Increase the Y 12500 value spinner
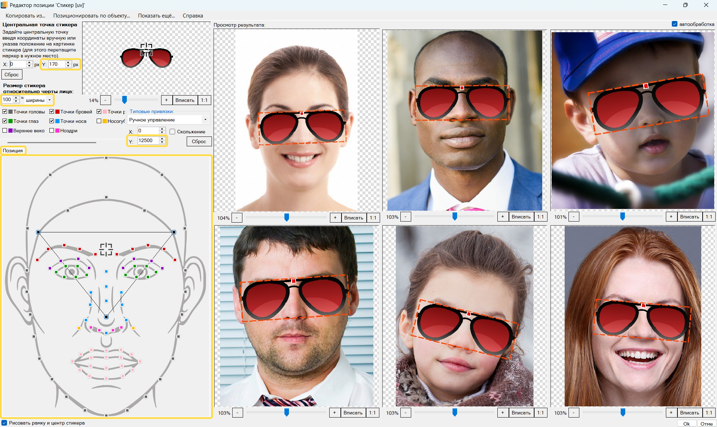 (162, 139)
